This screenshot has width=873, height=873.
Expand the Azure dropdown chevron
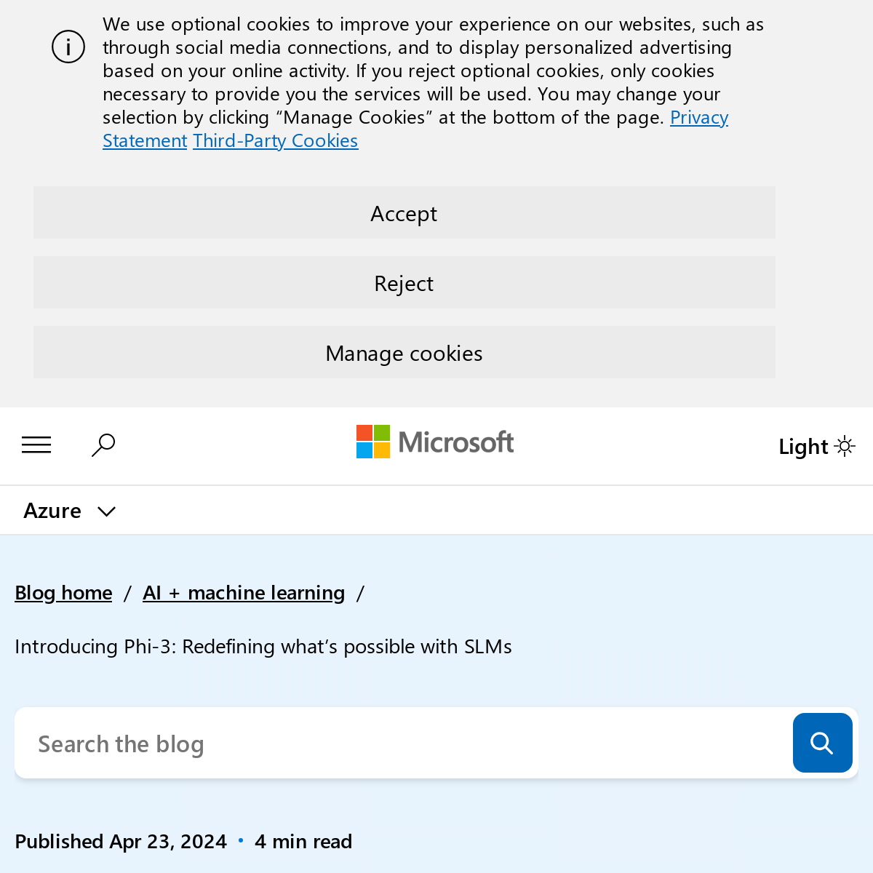(106, 511)
